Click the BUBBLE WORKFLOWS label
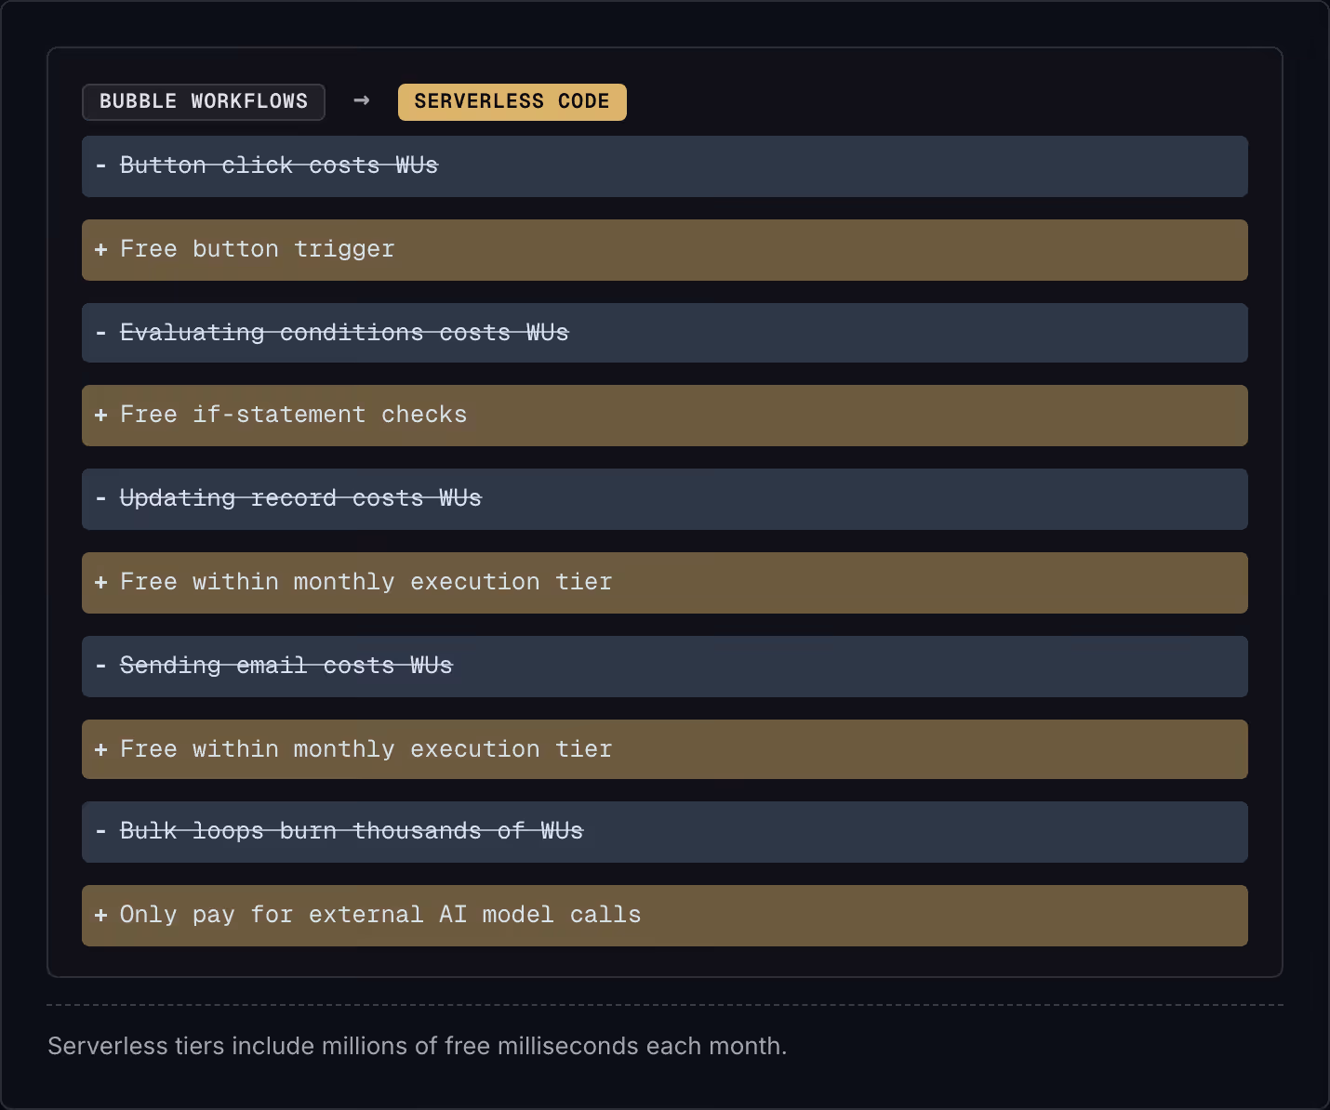The height and width of the screenshot is (1110, 1330). point(204,102)
